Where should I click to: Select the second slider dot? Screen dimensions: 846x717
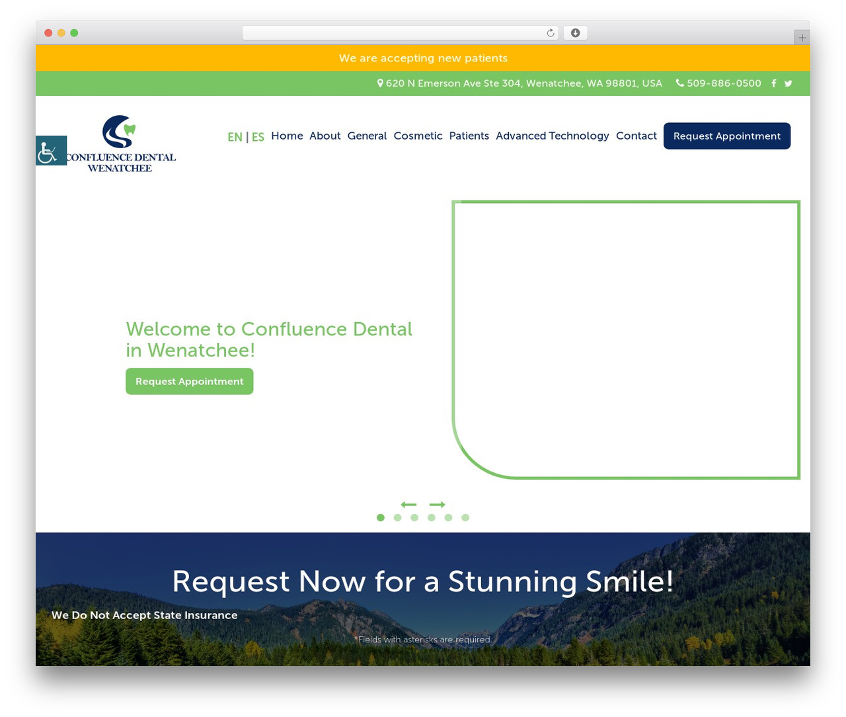397,518
